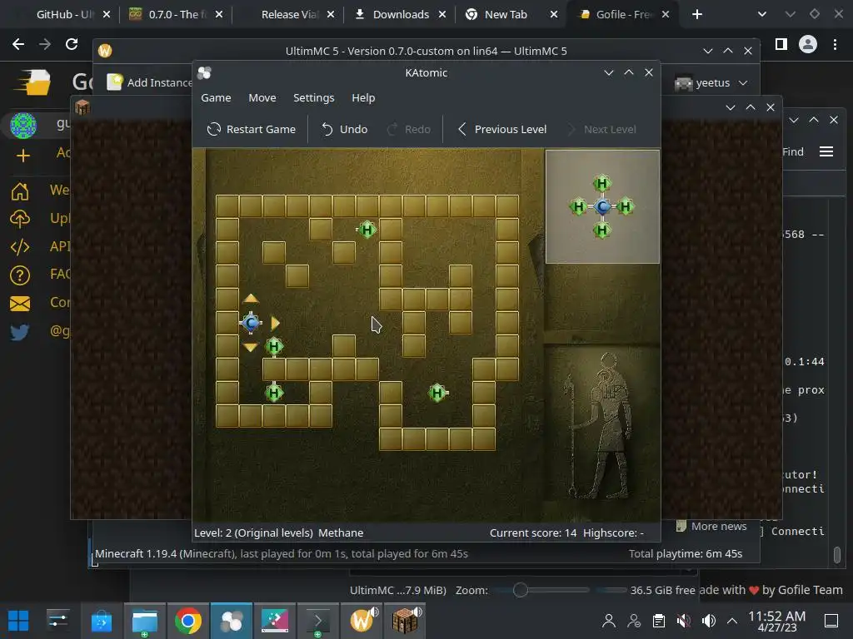The width and height of the screenshot is (853, 639).
Task: Click Gofile Twitter bird icon
Action: point(20,331)
